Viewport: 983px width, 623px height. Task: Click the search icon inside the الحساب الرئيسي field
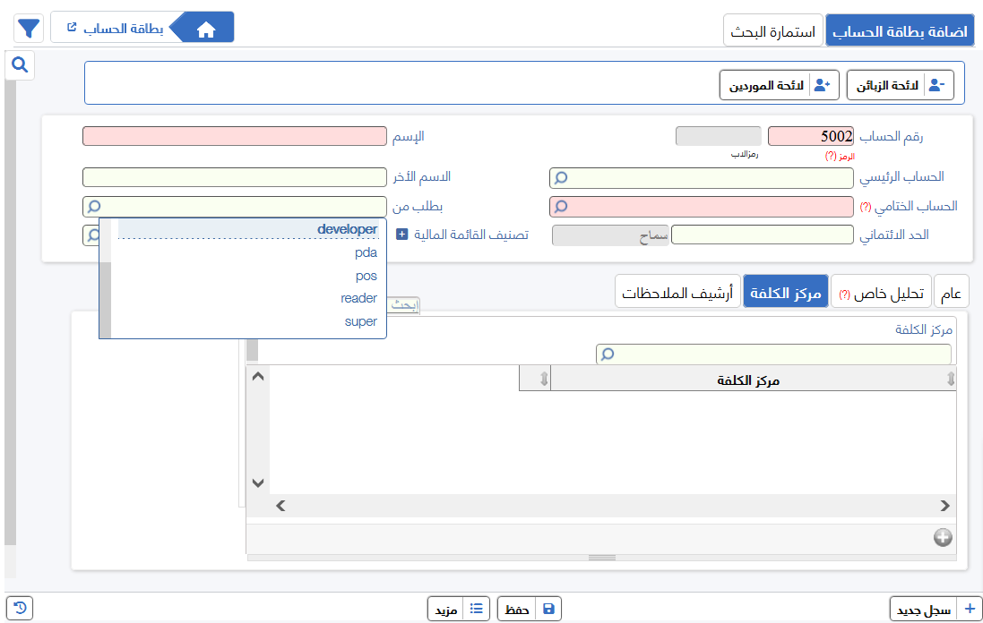560,177
